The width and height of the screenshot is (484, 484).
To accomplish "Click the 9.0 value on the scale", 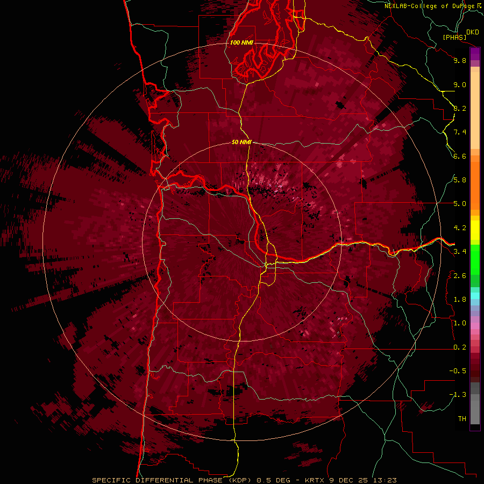I will pyautogui.click(x=460, y=85).
